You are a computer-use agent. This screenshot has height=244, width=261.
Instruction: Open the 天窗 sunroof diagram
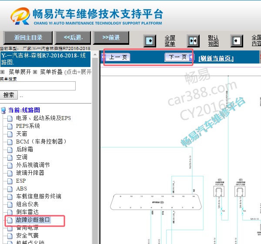(x=22, y=134)
